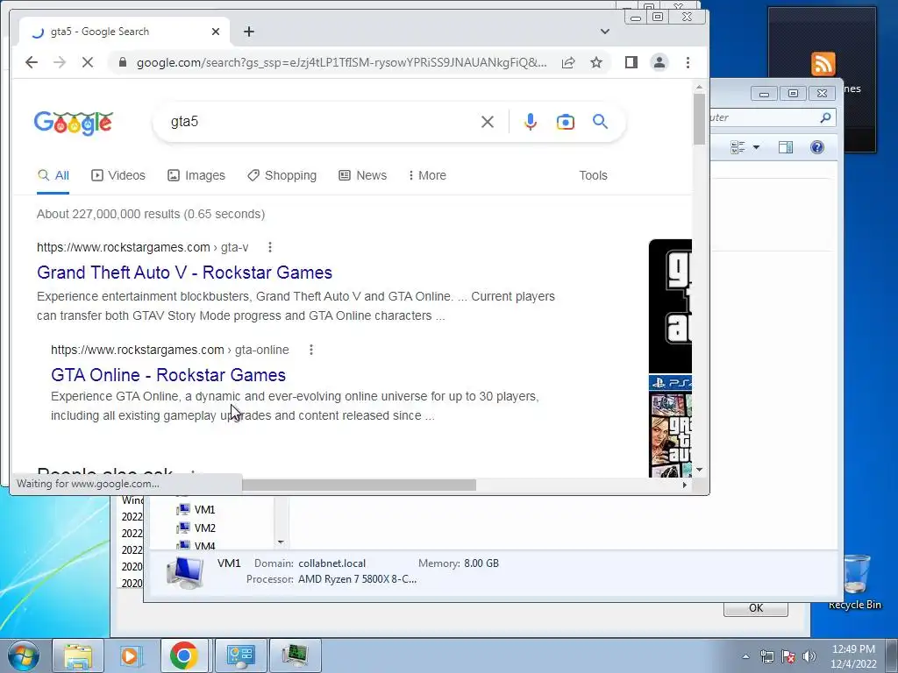Click the OK button in background dialog

[756, 608]
